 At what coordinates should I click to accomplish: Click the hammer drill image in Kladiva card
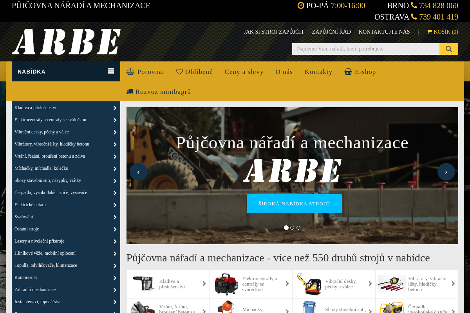(x=143, y=284)
